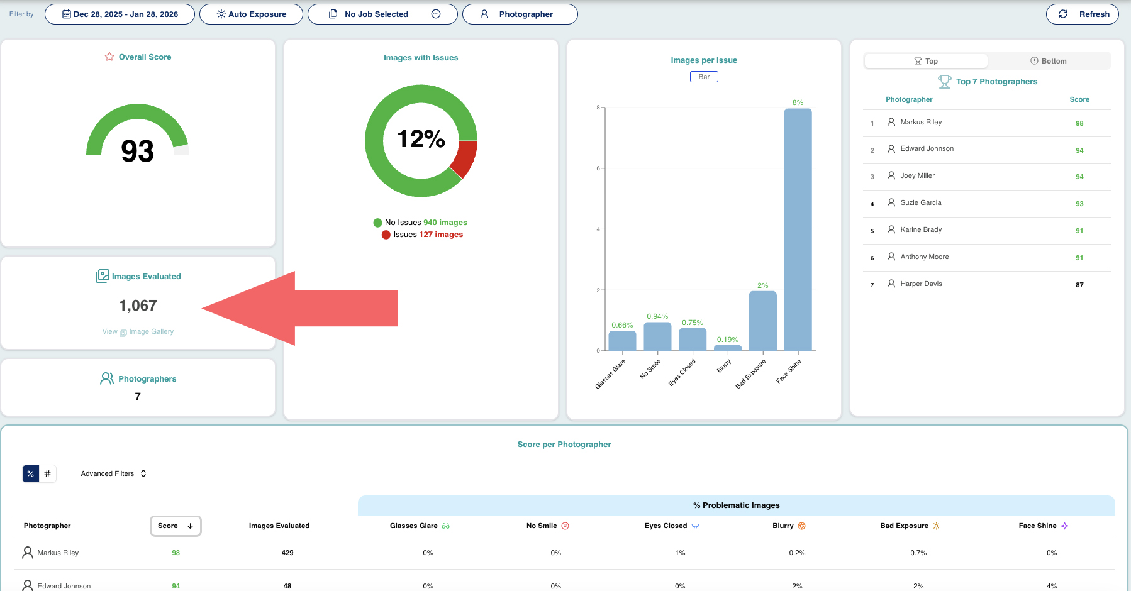This screenshot has width=1131, height=591.
Task: Open the Photographer filter
Action: pyautogui.click(x=520, y=14)
